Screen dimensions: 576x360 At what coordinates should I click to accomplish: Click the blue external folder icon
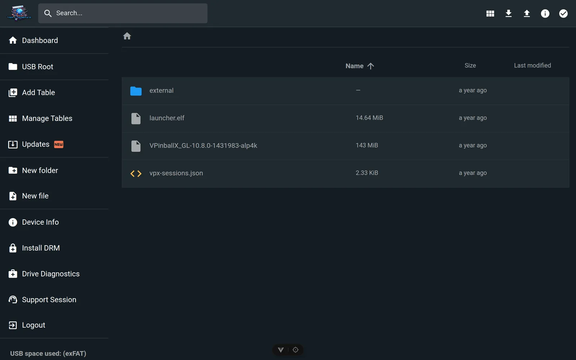(136, 91)
